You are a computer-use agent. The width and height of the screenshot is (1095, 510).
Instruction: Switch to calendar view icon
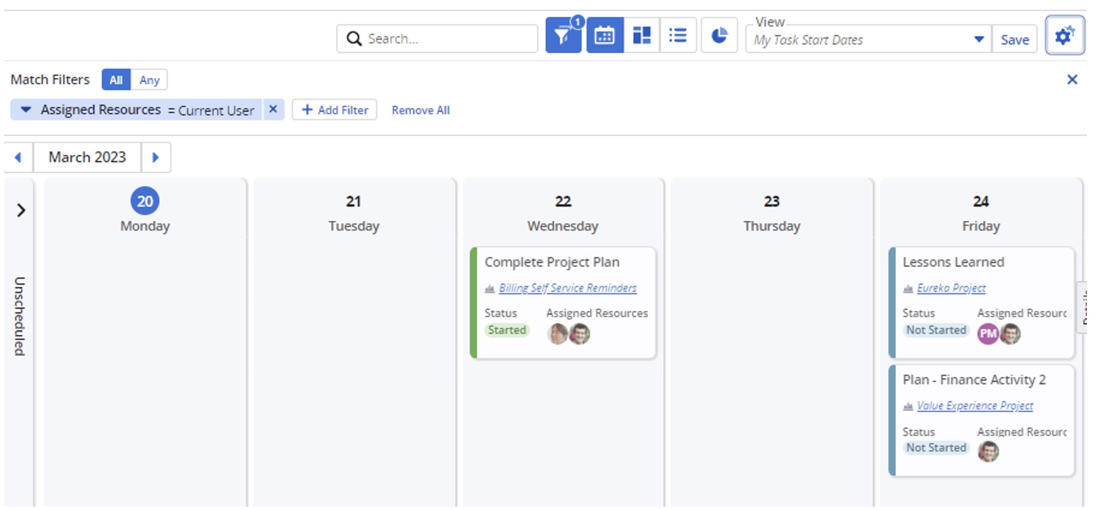pyautogui.click(x=605, y=35)
